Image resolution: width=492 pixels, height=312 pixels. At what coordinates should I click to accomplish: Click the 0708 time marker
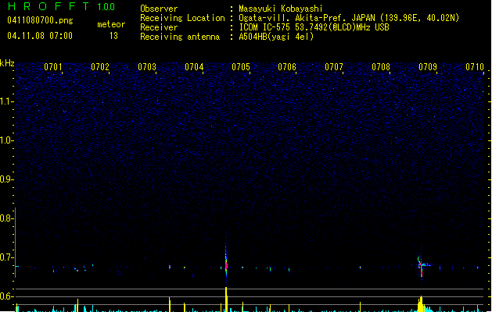[x=381, y=67]
